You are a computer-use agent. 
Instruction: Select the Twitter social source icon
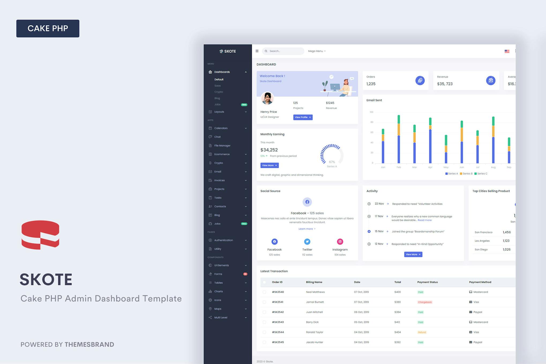(x=307, y=242)
